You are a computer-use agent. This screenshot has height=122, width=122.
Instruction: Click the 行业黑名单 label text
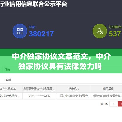[115, 27]
